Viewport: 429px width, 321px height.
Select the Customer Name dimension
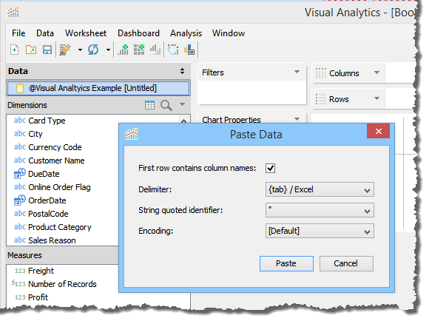coord(56,160)
